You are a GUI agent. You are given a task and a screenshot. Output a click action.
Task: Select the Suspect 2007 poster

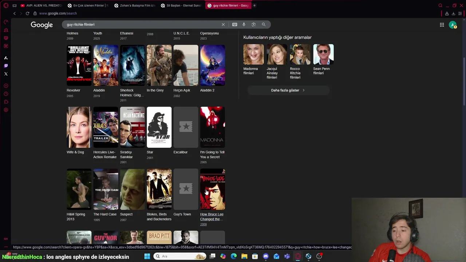[x=133, y=189]
